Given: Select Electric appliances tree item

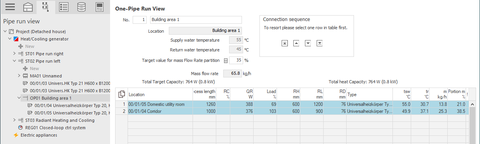Looking at the screenshot, I should (x=39, y=135).
